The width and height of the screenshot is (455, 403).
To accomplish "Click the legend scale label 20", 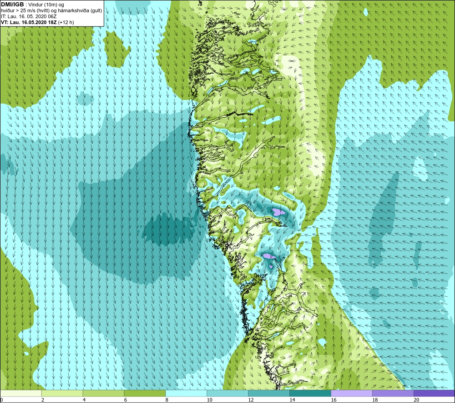I will 416,400.
